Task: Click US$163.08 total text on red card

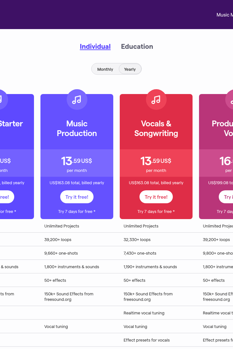Action: click(156, 183)
